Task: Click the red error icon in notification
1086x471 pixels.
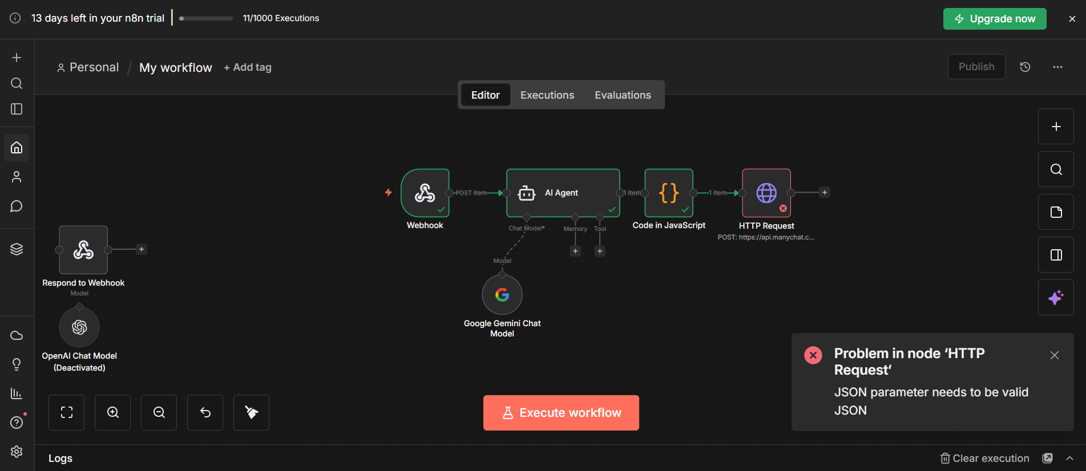Action: click(x=813, y=355)
